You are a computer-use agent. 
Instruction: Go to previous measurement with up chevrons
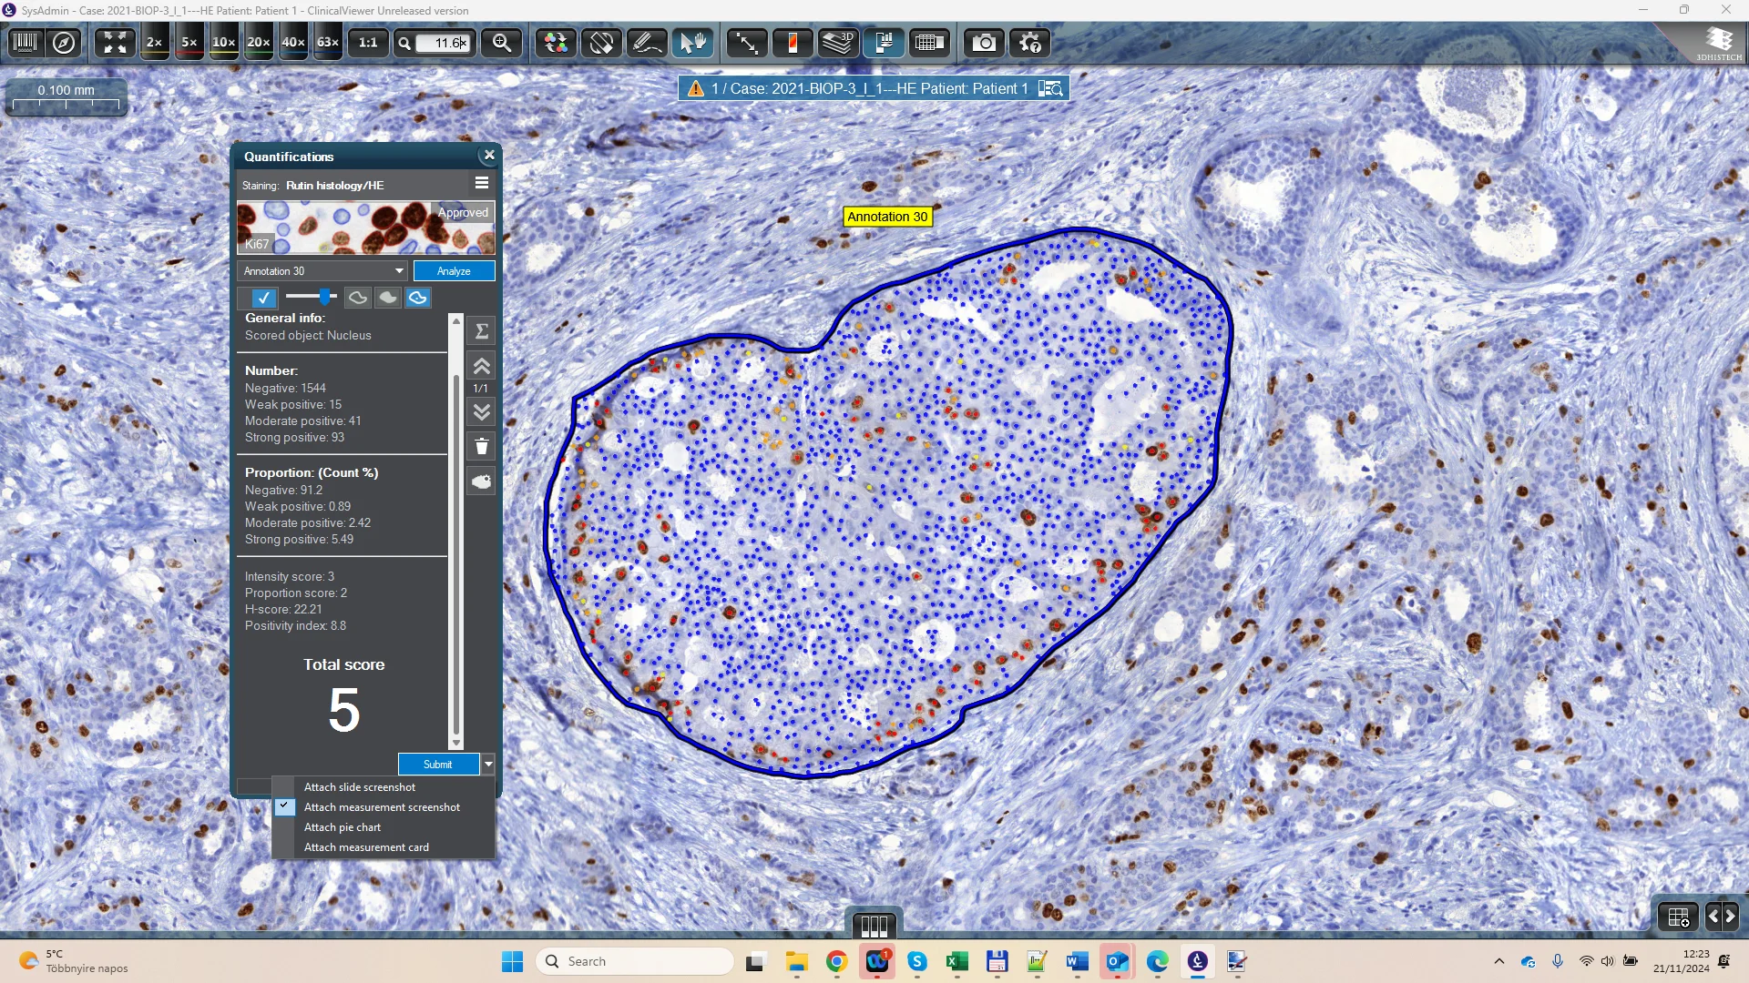(482, 366)
